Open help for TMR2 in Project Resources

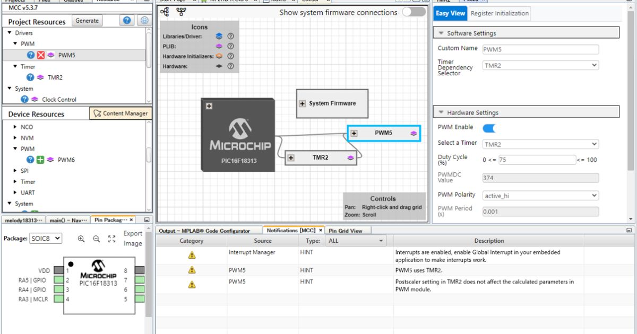(31, 77)
